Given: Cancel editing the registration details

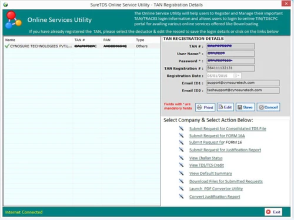Looking at the screenshot, I should [268, 107].
